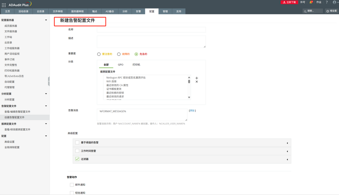Click the [添加] link beside alert message
Image resolution: width=339 pixels, height=195 pixels.
192,110
